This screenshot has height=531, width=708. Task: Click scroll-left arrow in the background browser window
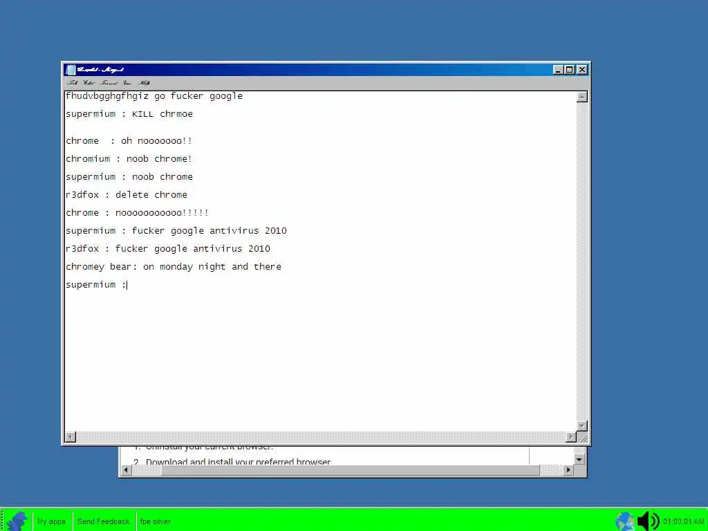pyautogui.click(x=126, y=470)
